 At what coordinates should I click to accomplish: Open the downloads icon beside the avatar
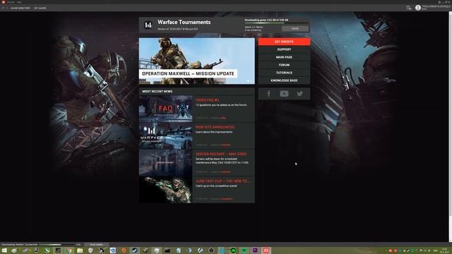(x=409, y=8)
